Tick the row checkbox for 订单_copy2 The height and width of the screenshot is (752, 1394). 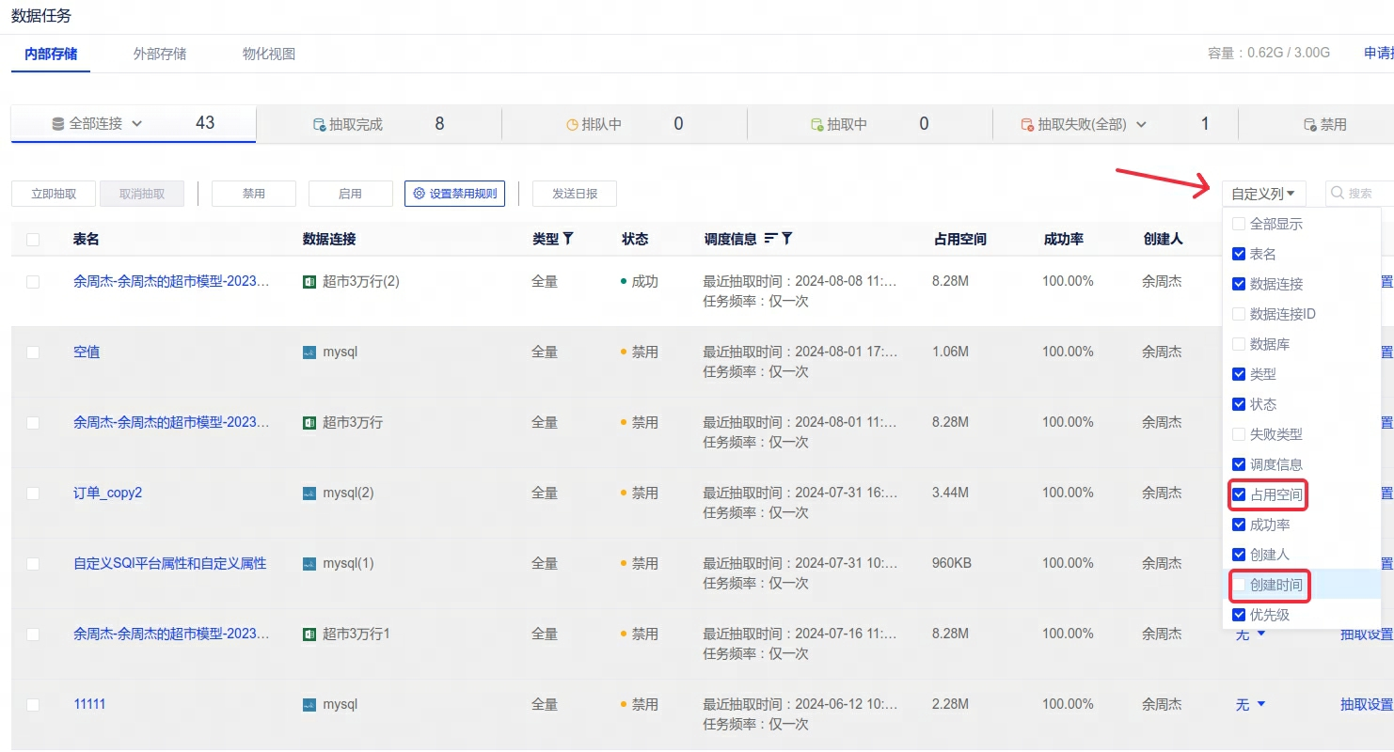click(x=33, y=493)
